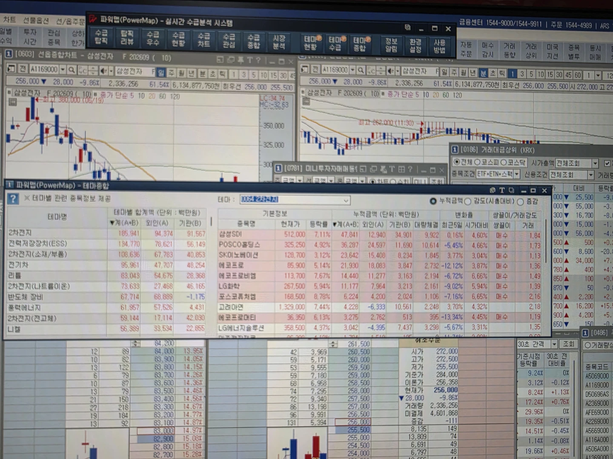Click 거래동향 button in the main toolbar
This screenshot has width=613, height=459.
coord(510,51)
